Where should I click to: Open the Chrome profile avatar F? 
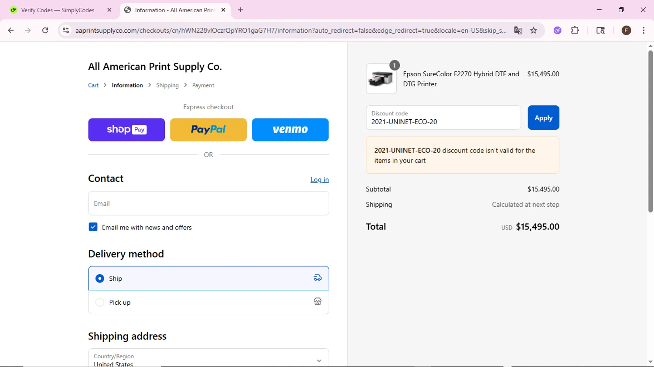[627, 30]
